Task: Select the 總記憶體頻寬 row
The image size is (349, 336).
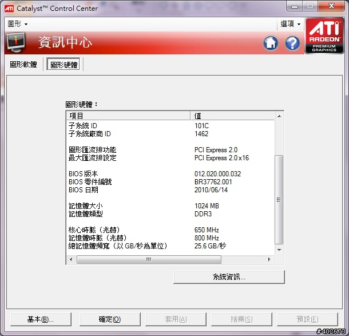Action: [x=170, y=246]
